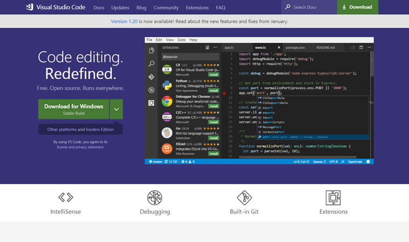This screenshot has height=242, width=409.
Task: Click the @popular extensions search box
Action: click(x=190, y=57)
